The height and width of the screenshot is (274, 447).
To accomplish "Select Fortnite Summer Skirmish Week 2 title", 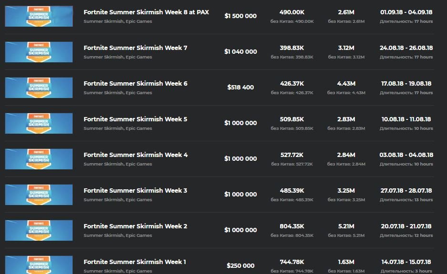I will (135, 226).
